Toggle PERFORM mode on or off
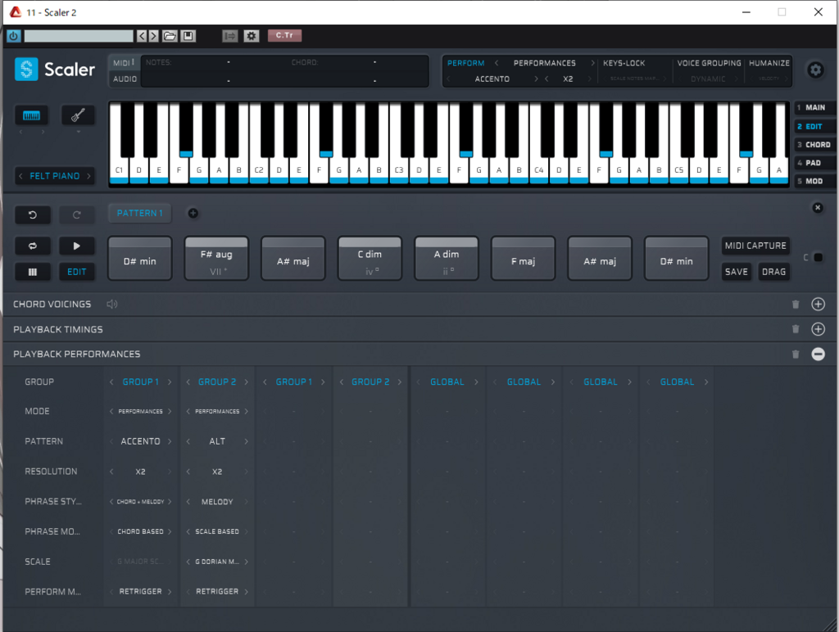This screenshot has height=632, width=839. click(465, 63)
